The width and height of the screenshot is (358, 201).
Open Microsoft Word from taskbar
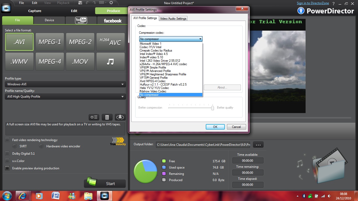[x=56, y=196]
